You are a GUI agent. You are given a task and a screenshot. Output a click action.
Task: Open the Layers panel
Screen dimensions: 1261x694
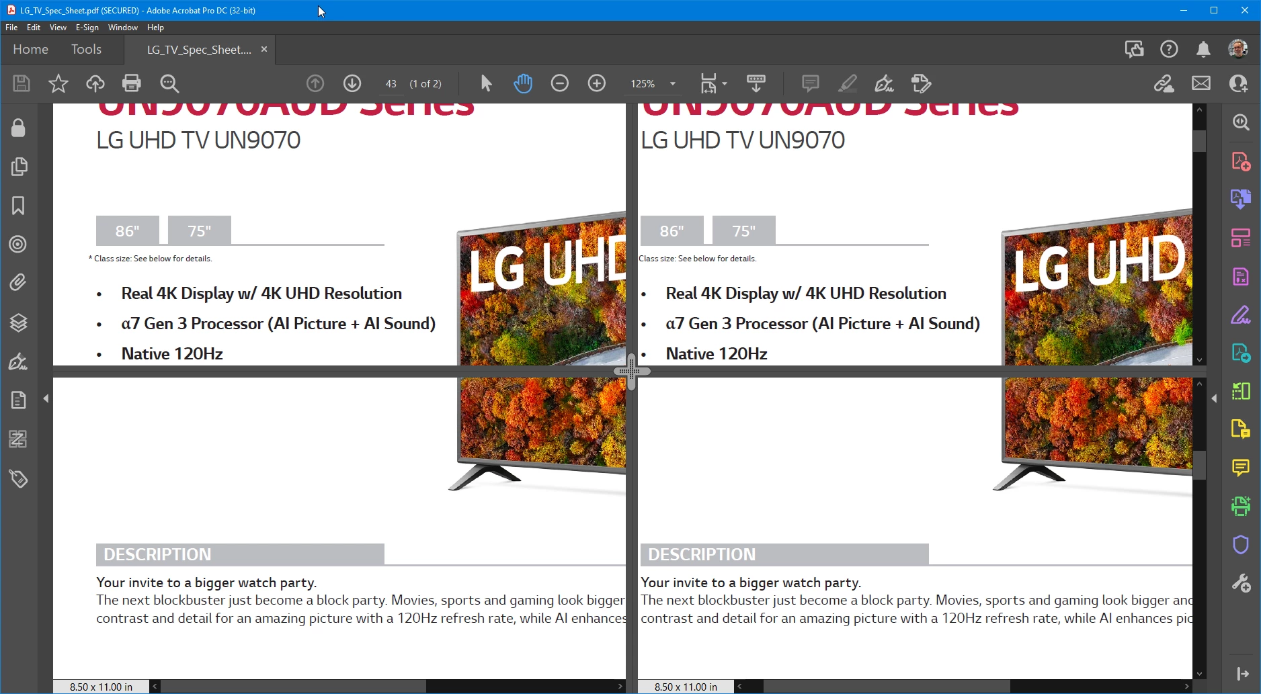pyautogui.click(x=18, y=323)
